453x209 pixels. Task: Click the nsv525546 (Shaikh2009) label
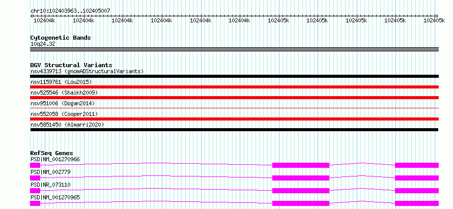pyautogui.click(x=64, y=93)
